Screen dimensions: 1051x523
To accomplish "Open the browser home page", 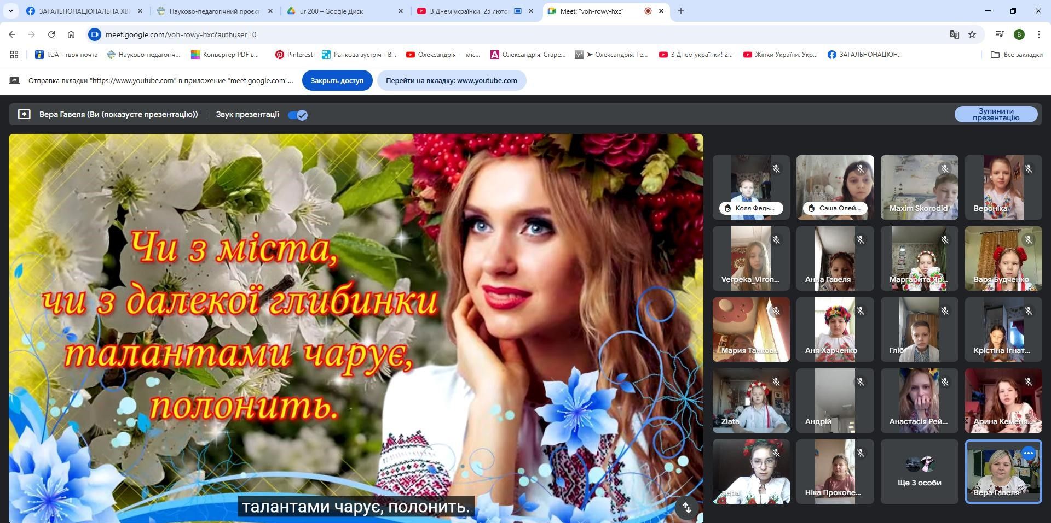I will (71, 34).
